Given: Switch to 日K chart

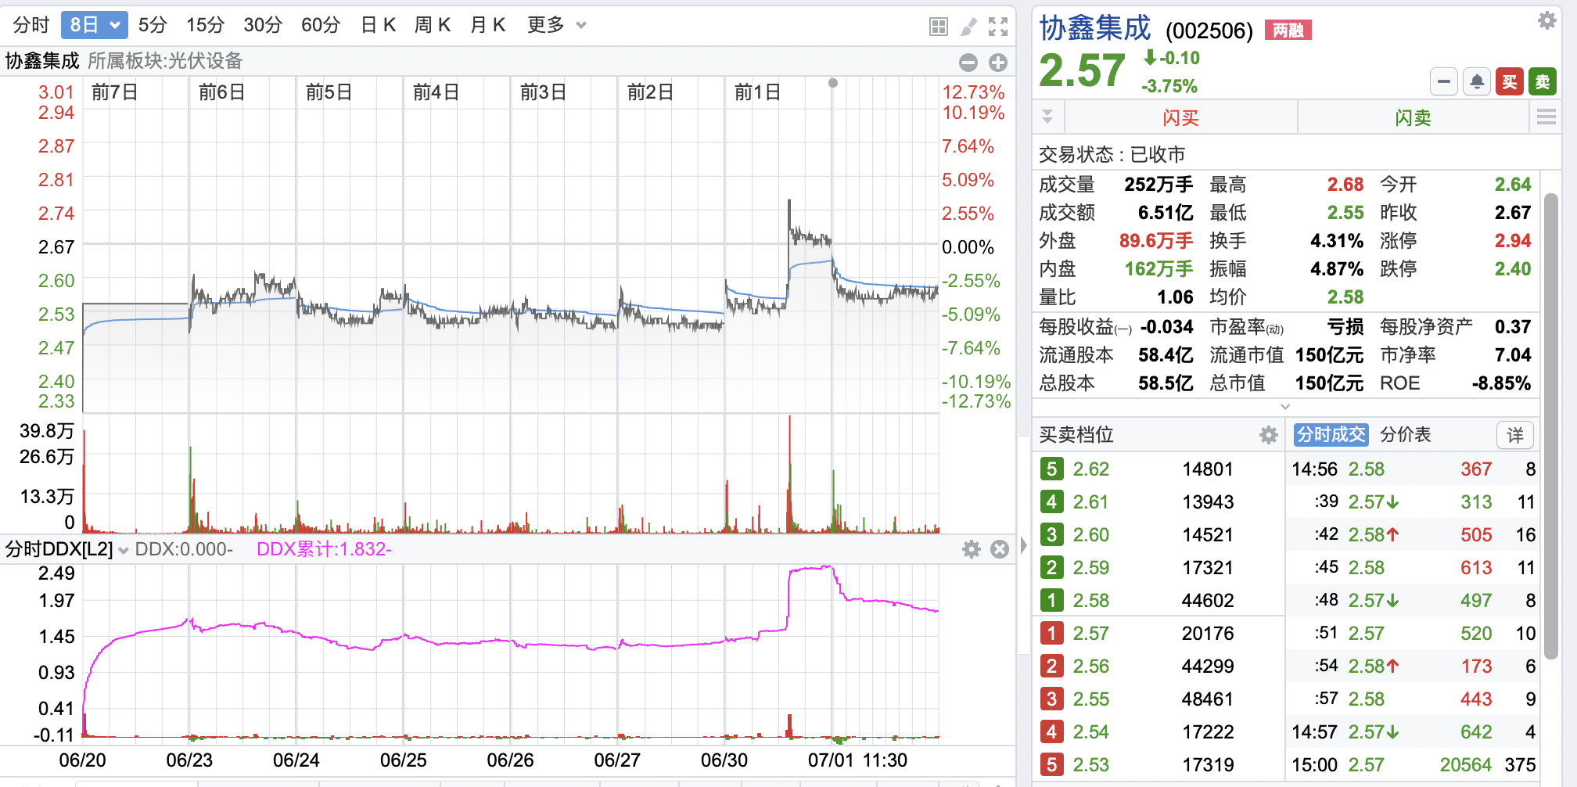Looking at the screenshot, I should point(379,25).
